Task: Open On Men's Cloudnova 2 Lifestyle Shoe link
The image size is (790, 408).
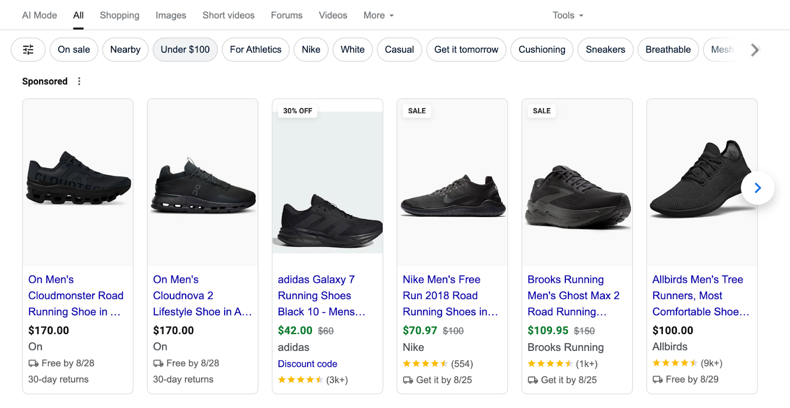Action: 202,296
